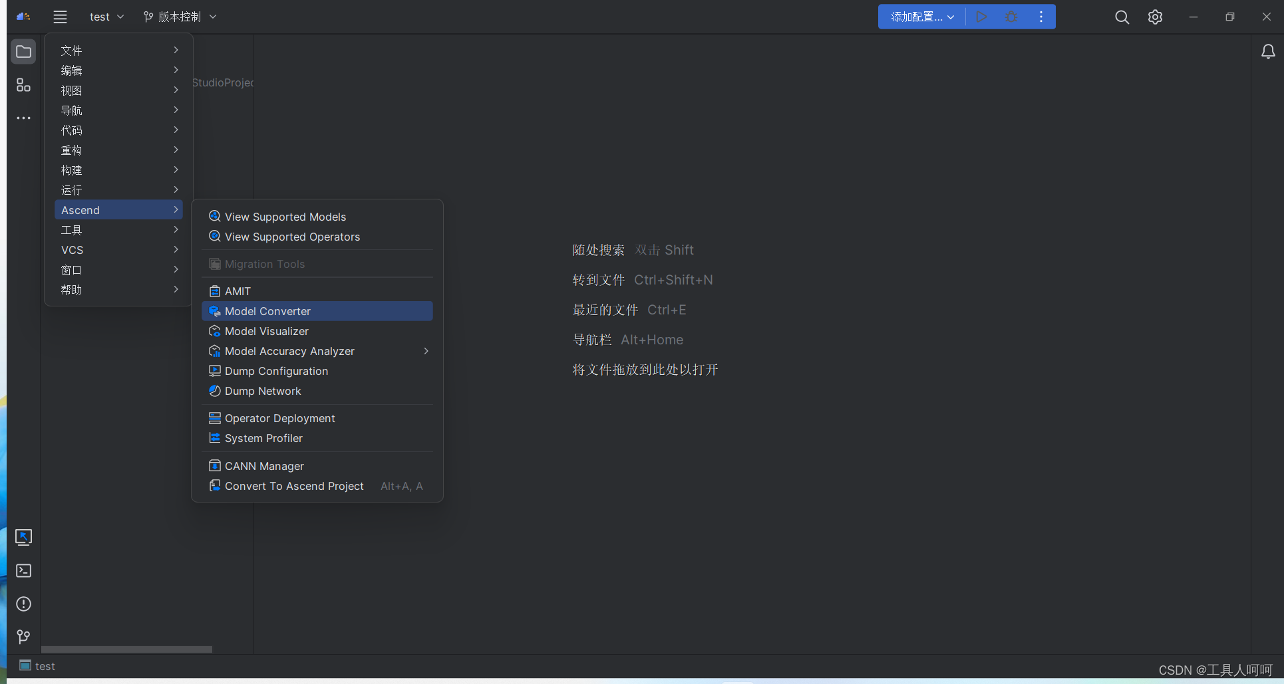Click the Debug bug icon in toolbar
The height and width of the screenshot is (684, 1284).
pyautogui.click(x=1011, y=17)
